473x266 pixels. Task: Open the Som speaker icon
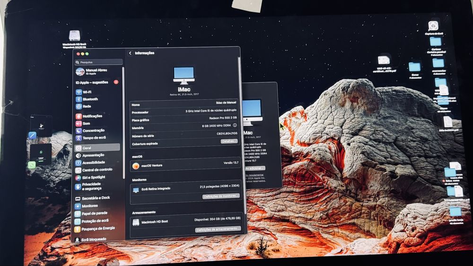pyautogui.click(x=79, y=123)
